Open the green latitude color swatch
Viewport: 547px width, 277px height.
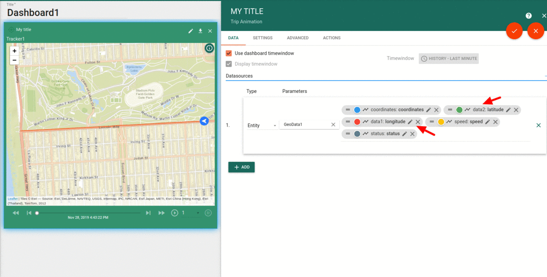pyautogui.click(x=459, y=110)
